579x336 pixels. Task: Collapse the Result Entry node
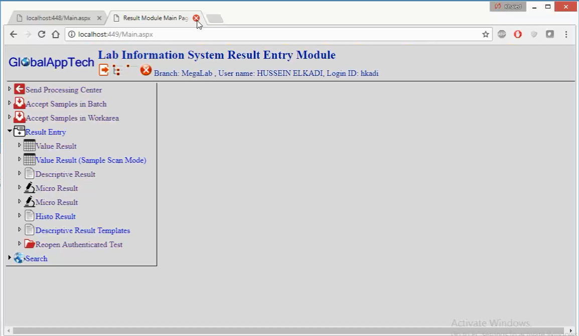10,131
